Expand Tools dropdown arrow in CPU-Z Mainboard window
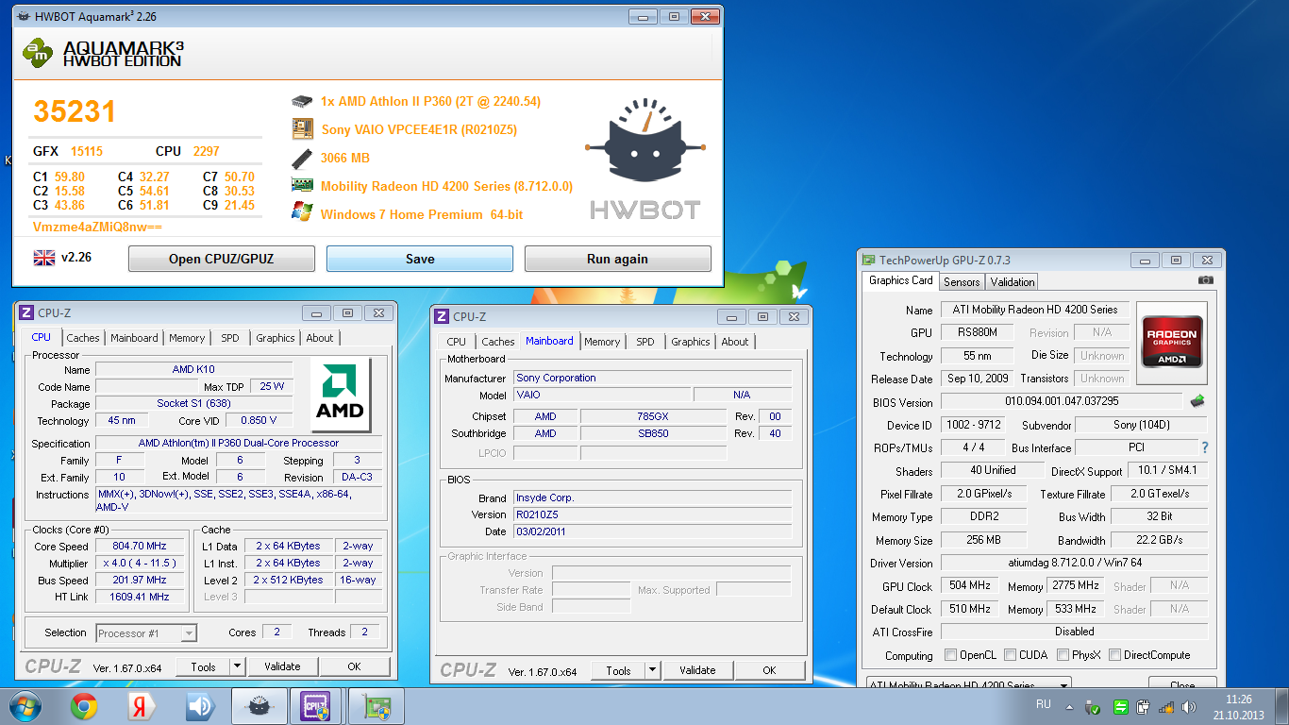Viewport: 1289px width, 725px height. [652, 670]
